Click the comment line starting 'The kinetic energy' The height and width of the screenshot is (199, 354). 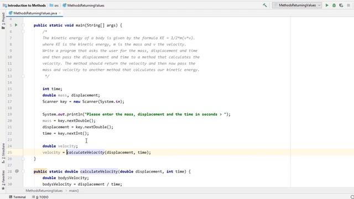[x=118, y=38]
